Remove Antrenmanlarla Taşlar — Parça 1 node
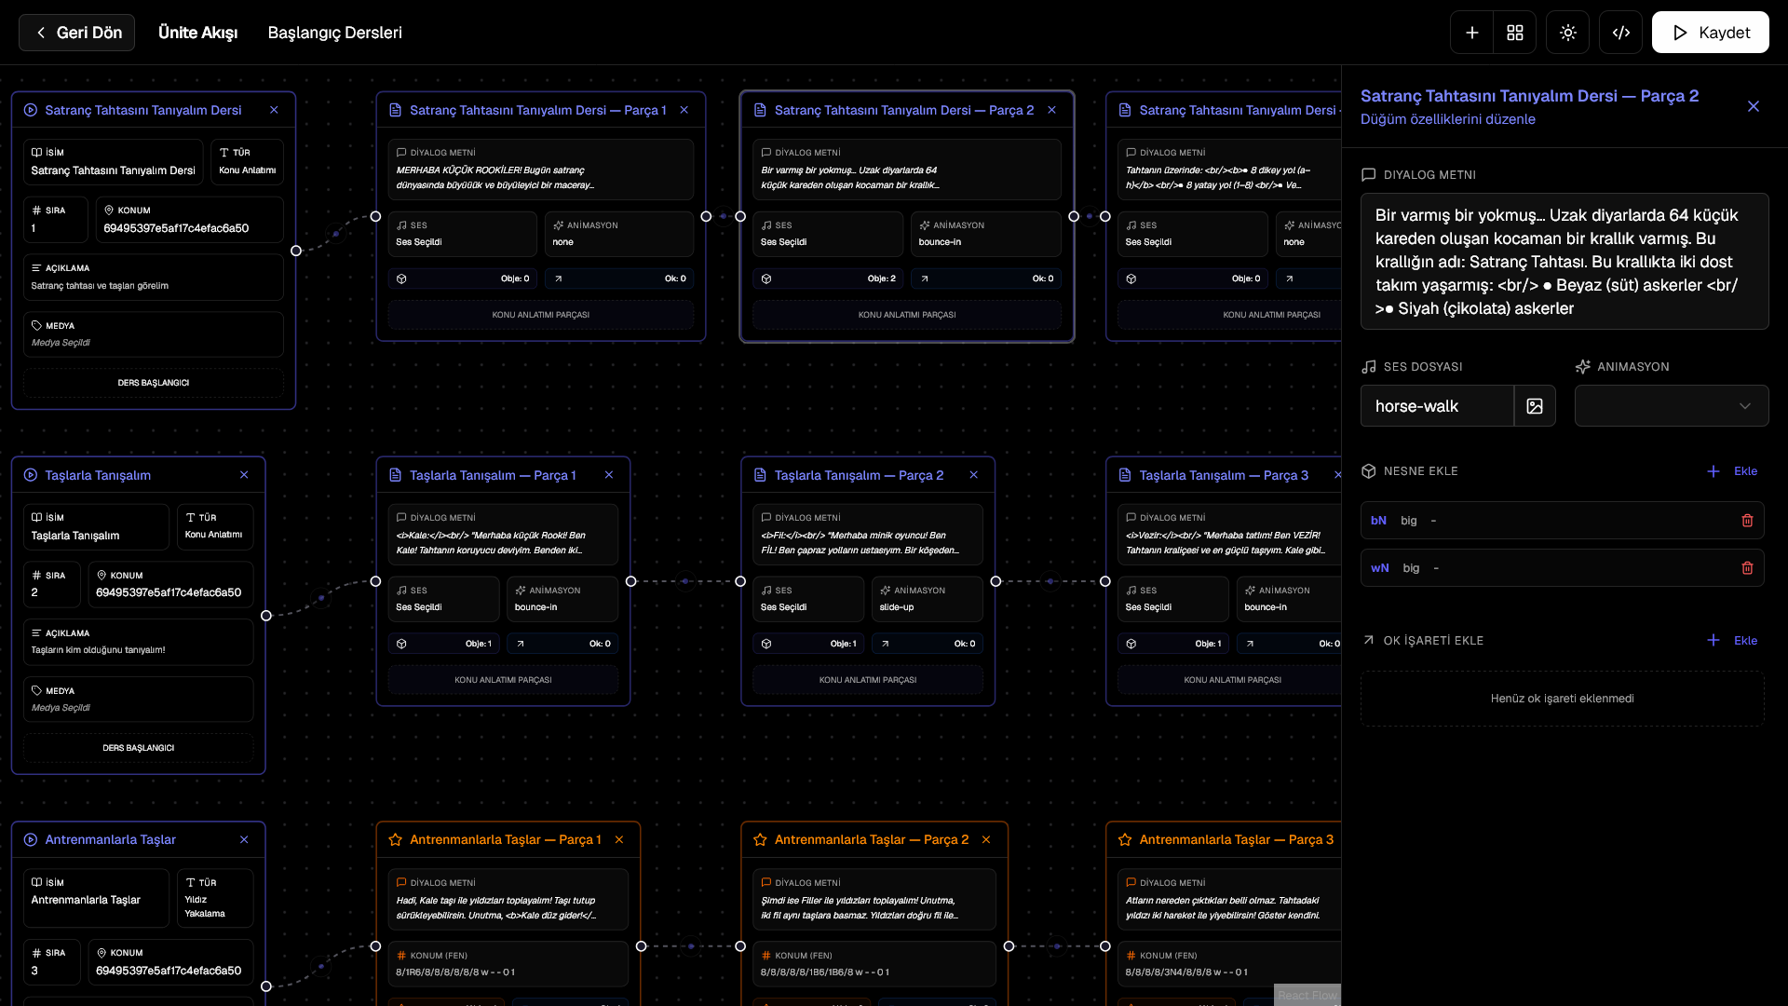 coord(619,840)
